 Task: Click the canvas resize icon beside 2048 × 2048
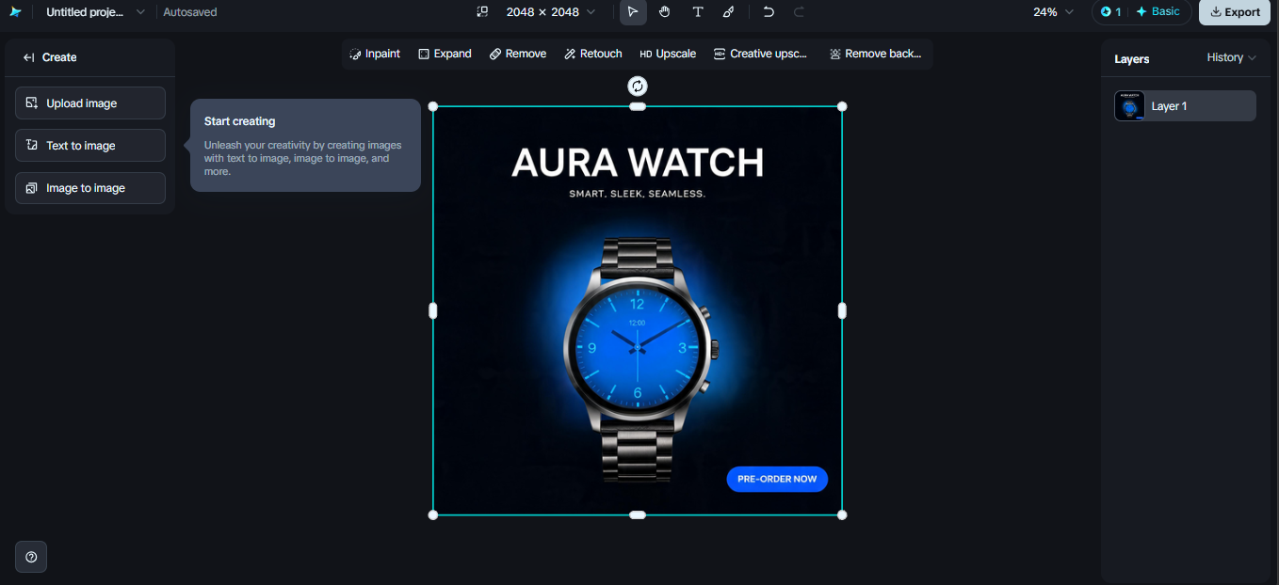(x=482, y=12)
